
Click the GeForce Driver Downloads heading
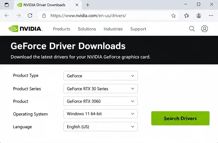(68, 46)
